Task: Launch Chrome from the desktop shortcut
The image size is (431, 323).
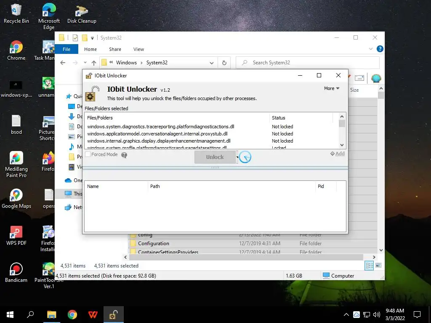Action: click(16, 51)
